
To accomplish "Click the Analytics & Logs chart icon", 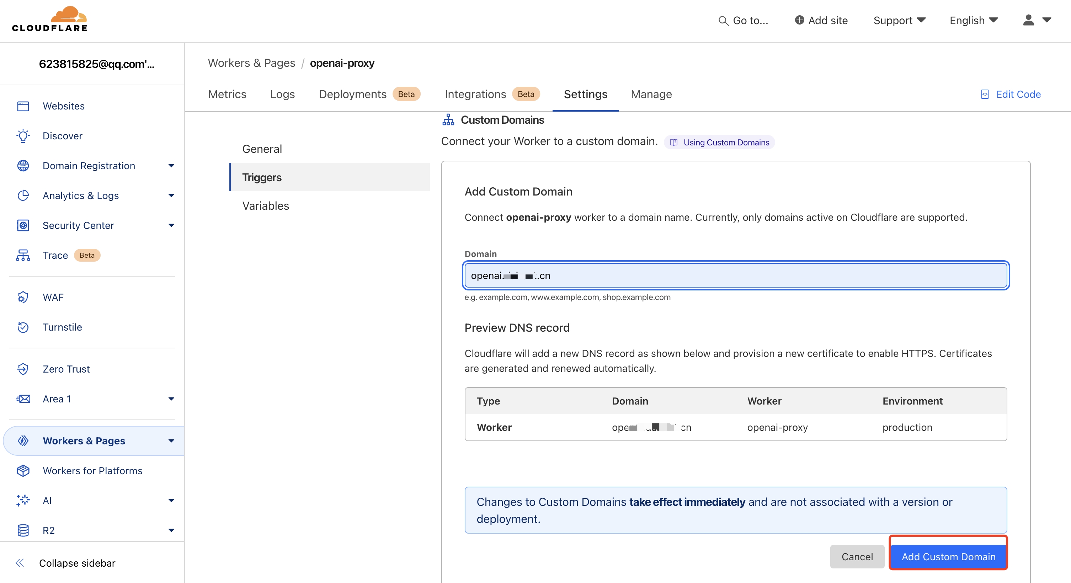I will point(23,196).
